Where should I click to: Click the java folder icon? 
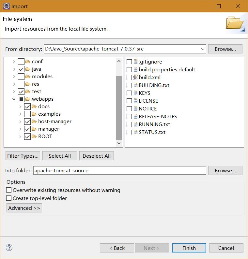coord(28,69)
